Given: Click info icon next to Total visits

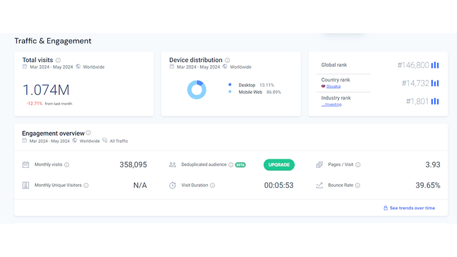Looking at the screenshot, I should click(x=58, y=60).
